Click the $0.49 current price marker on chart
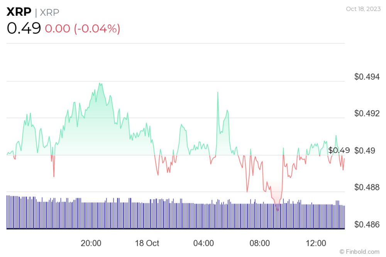The width and height of the screenshot is (386, 257). [x=339, y=150]
